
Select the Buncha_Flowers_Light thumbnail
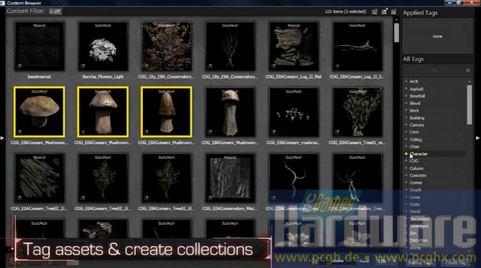click(x=103, y=46)
